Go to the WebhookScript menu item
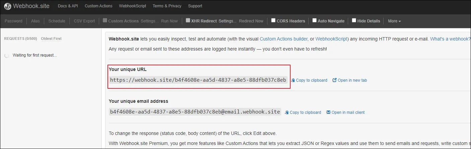 (132, 6)
